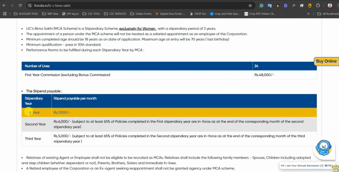Open the Google Translate extension icon
This screenshot has height=172, width=339.
tap(269, 6)
